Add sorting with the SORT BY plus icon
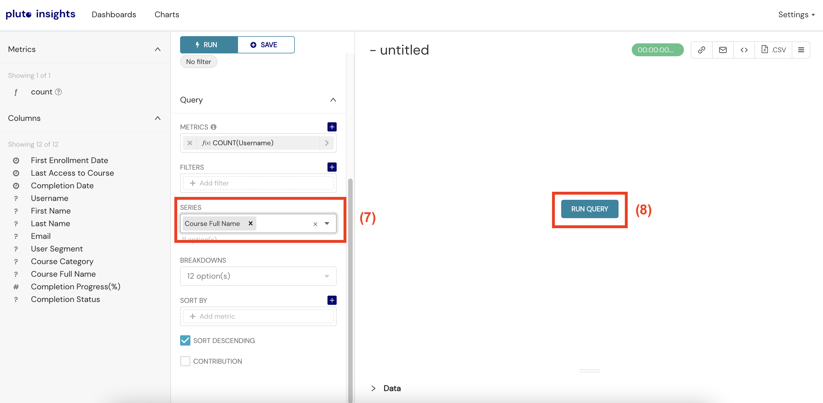The image size is (823, 403). tap(332, 300)
